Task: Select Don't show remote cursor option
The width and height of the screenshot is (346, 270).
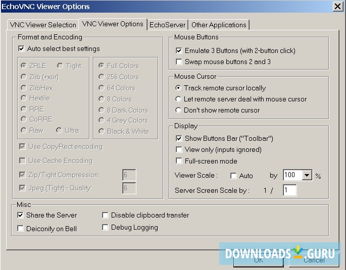Action: [x=178, y=110]
